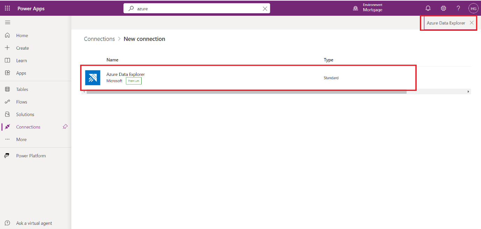Open the HG account avatar
481x229 pixels.
(x=473, y=8)
